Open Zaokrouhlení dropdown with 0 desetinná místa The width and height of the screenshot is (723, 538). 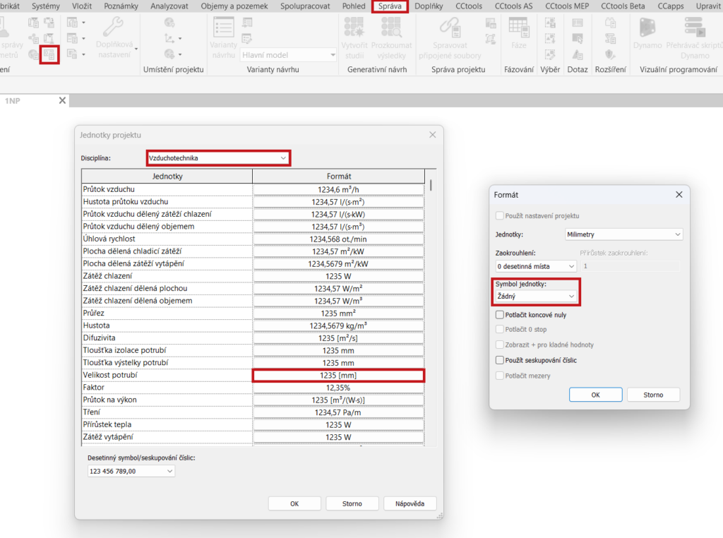pos(536,266)
